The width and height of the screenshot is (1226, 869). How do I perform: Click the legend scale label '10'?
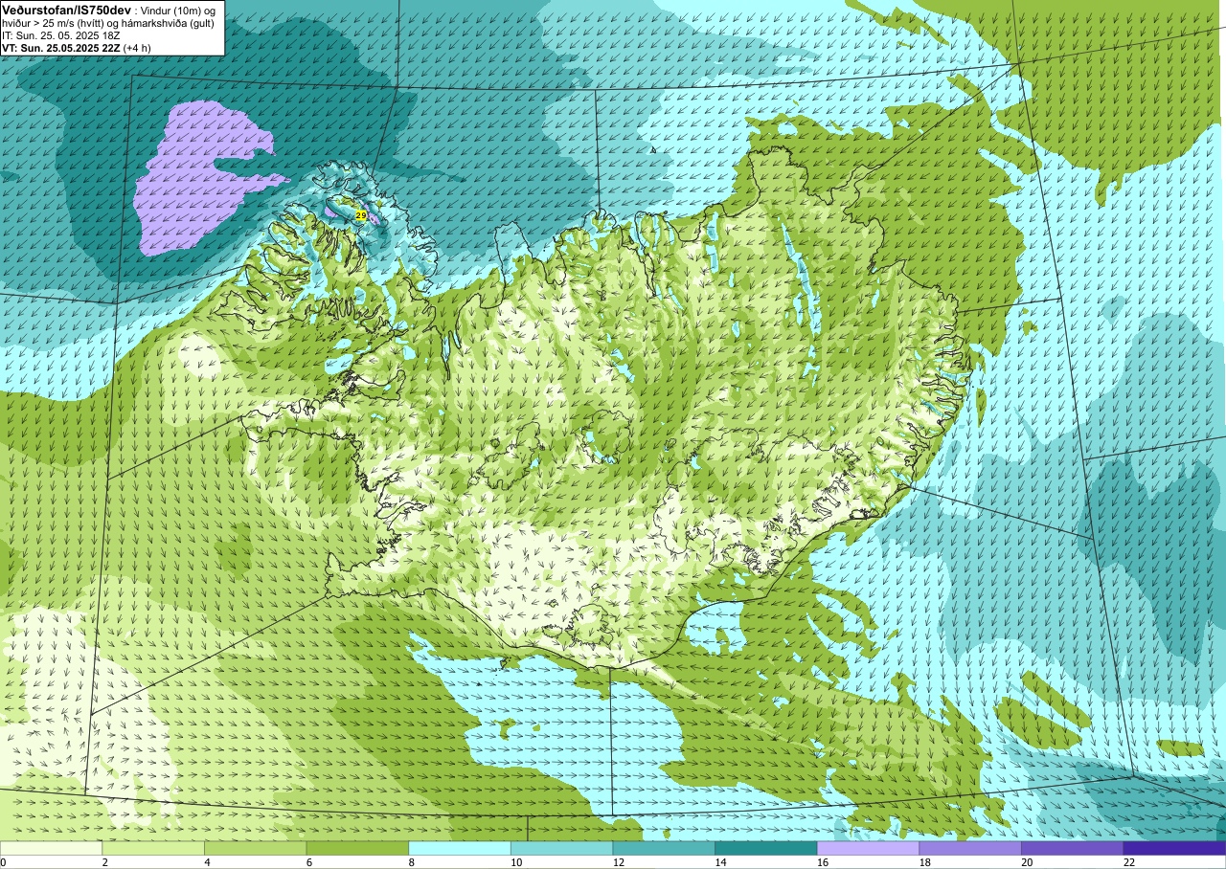coord(516,862)
